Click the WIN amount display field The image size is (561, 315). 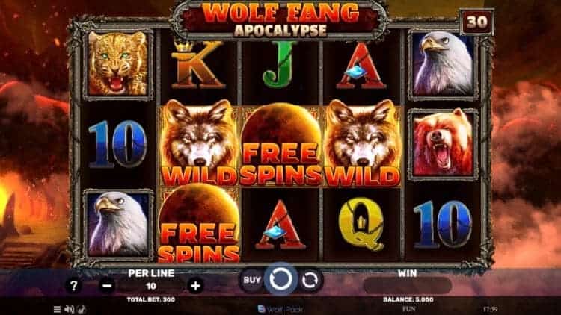coord(407,286)
